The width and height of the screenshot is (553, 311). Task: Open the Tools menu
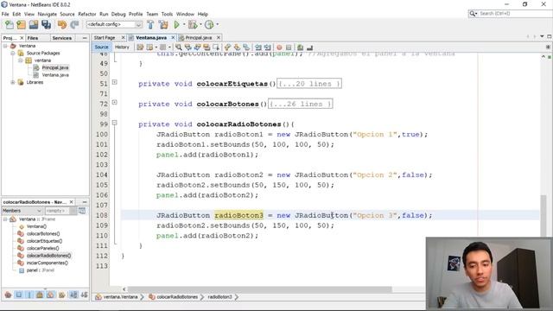pyautogui.click(x=167, y=14)
